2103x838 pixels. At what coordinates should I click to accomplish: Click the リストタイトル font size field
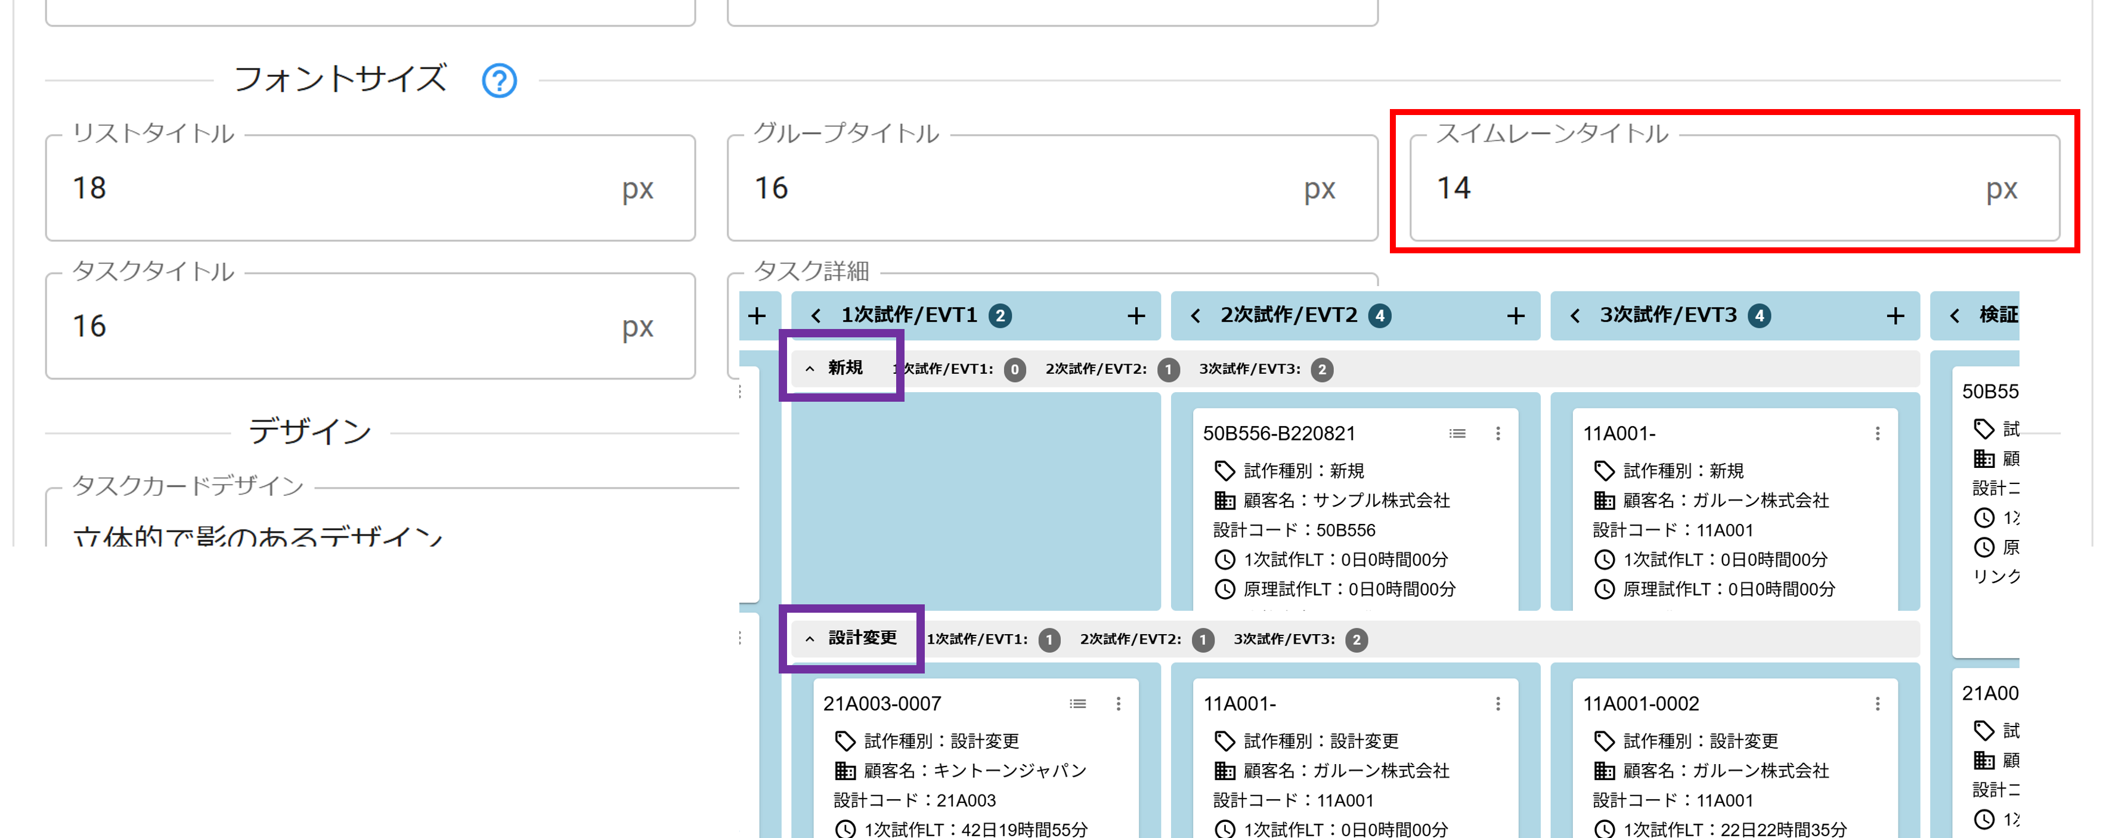click(370, 188)
